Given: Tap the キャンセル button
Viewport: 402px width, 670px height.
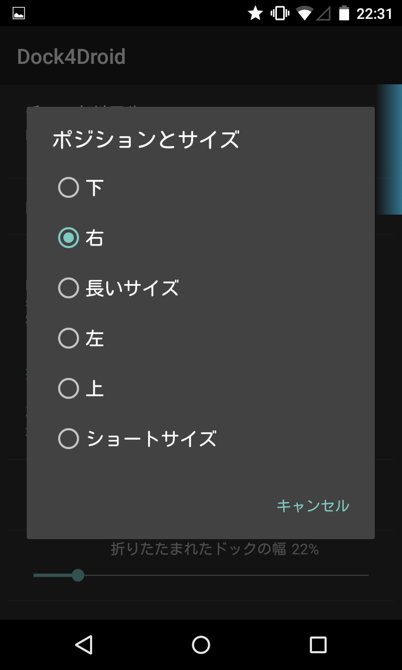Looking at the screenshot, I should (312, 506).
